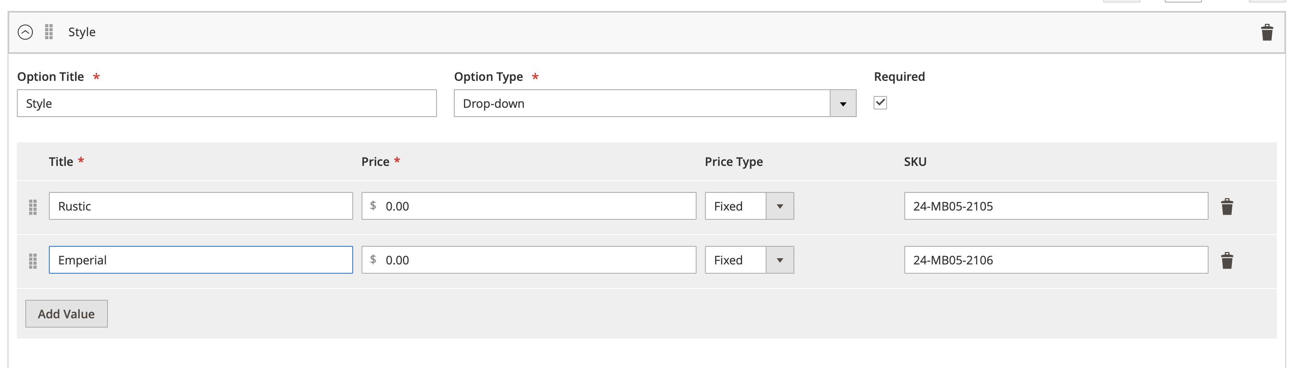Select the SKU field 24-MB05-2105
1292x368 pixels.
click(1055, 206)
